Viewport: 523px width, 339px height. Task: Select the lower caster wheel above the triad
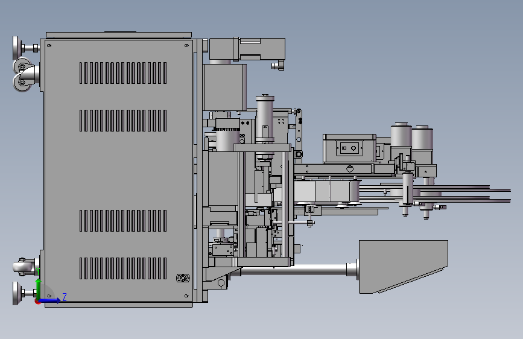(x=24, y=267)
